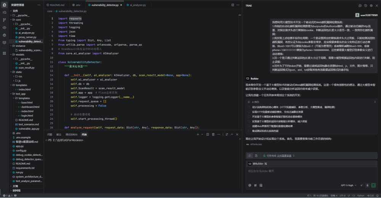This screenshot has width=381, height=198.
Task: Switch to the 输出 panel tab
Action: pos(59,135)
